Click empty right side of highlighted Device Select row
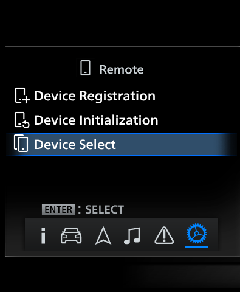The width and height of the screenshot is (240, 292). click(x=176, y=144)
